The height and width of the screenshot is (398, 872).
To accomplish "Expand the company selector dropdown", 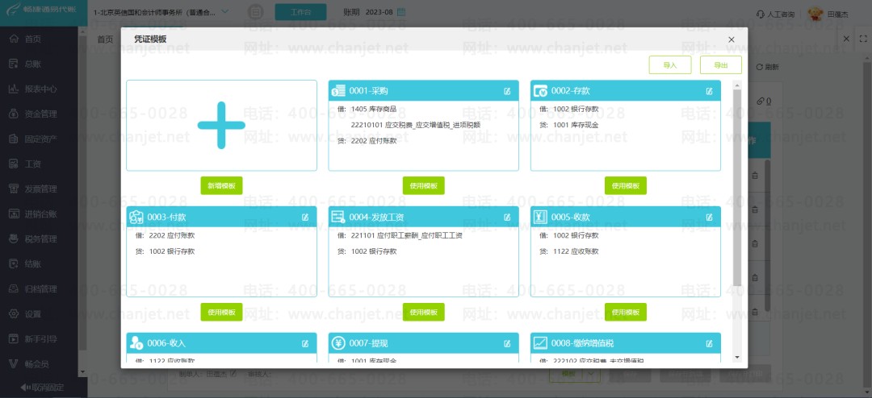I will 224,11.
